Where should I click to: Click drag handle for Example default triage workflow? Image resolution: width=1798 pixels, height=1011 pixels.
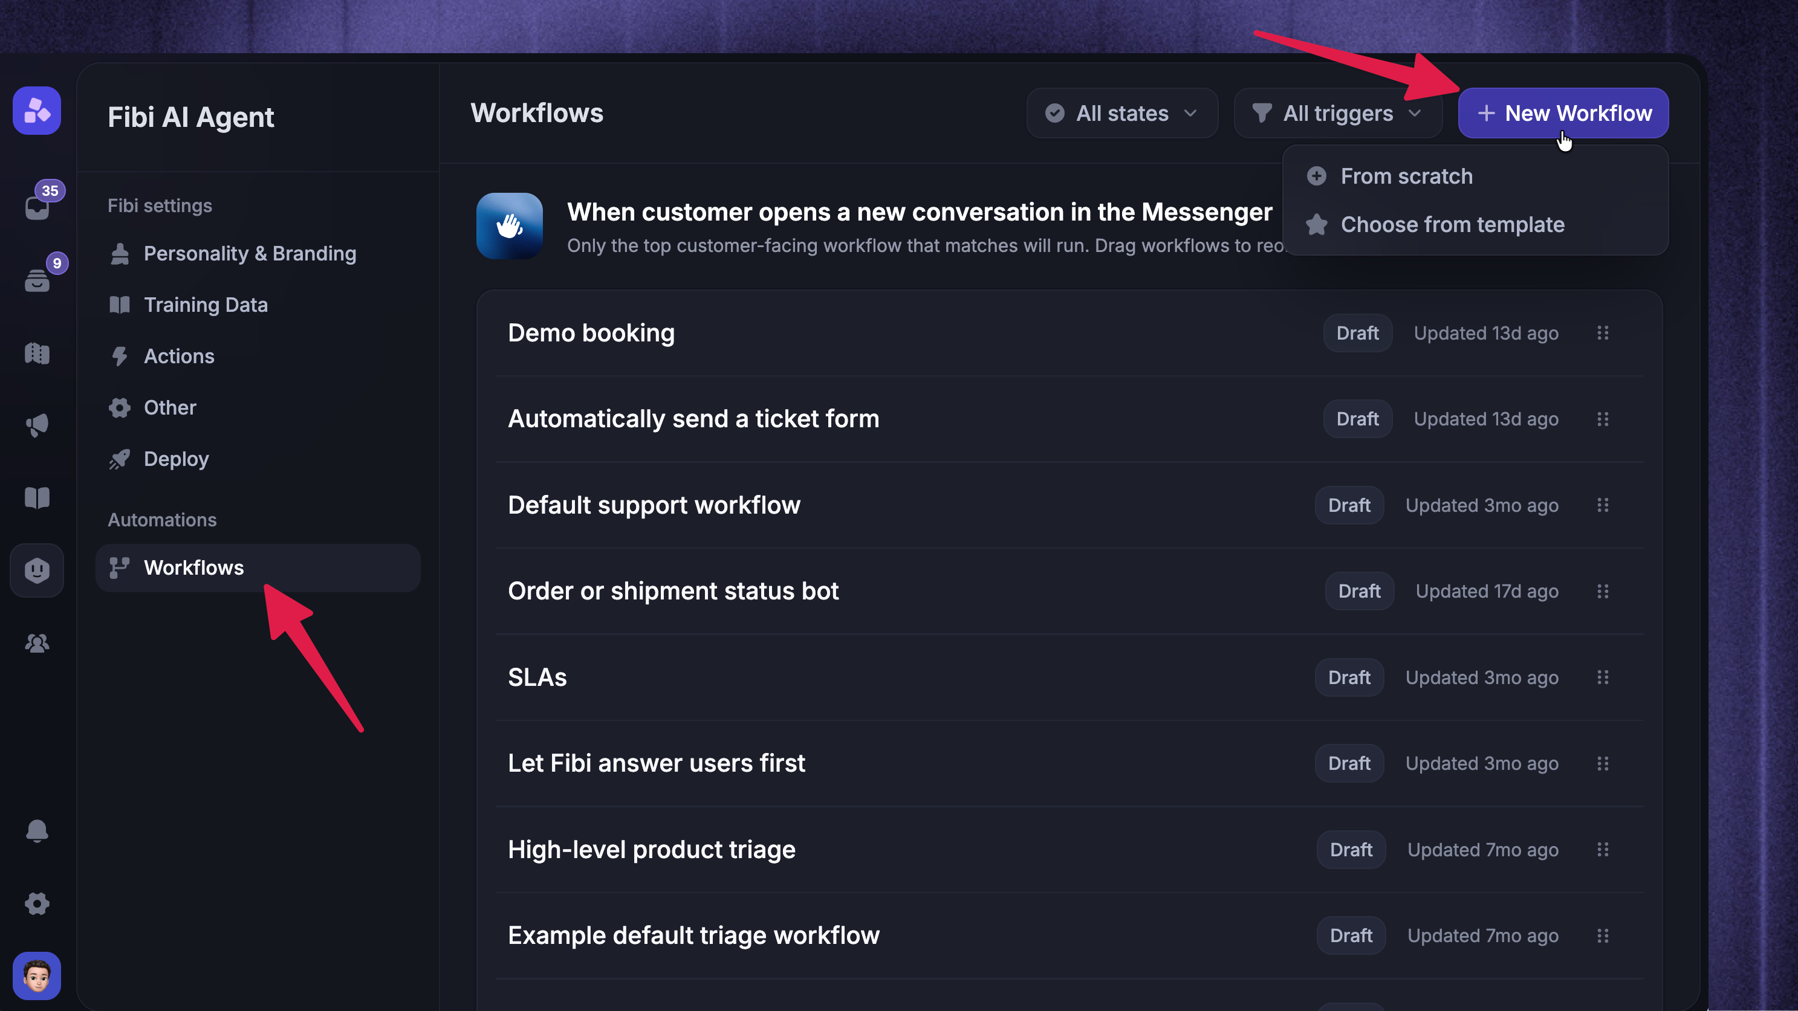pyautogui.click(x=1603, y=935)
